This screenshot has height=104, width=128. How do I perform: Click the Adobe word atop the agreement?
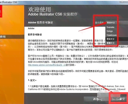coord(31,28)
